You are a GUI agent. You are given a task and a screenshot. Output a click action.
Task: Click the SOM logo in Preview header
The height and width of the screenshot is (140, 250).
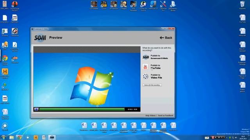40,38
